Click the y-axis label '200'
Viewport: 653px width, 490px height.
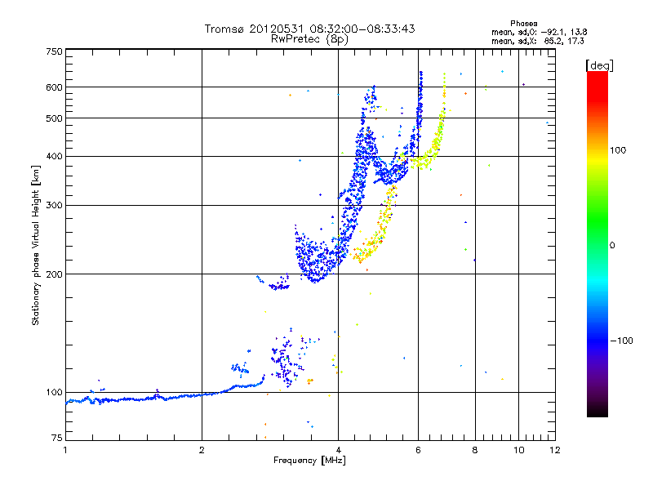click(x=54, y=274)
